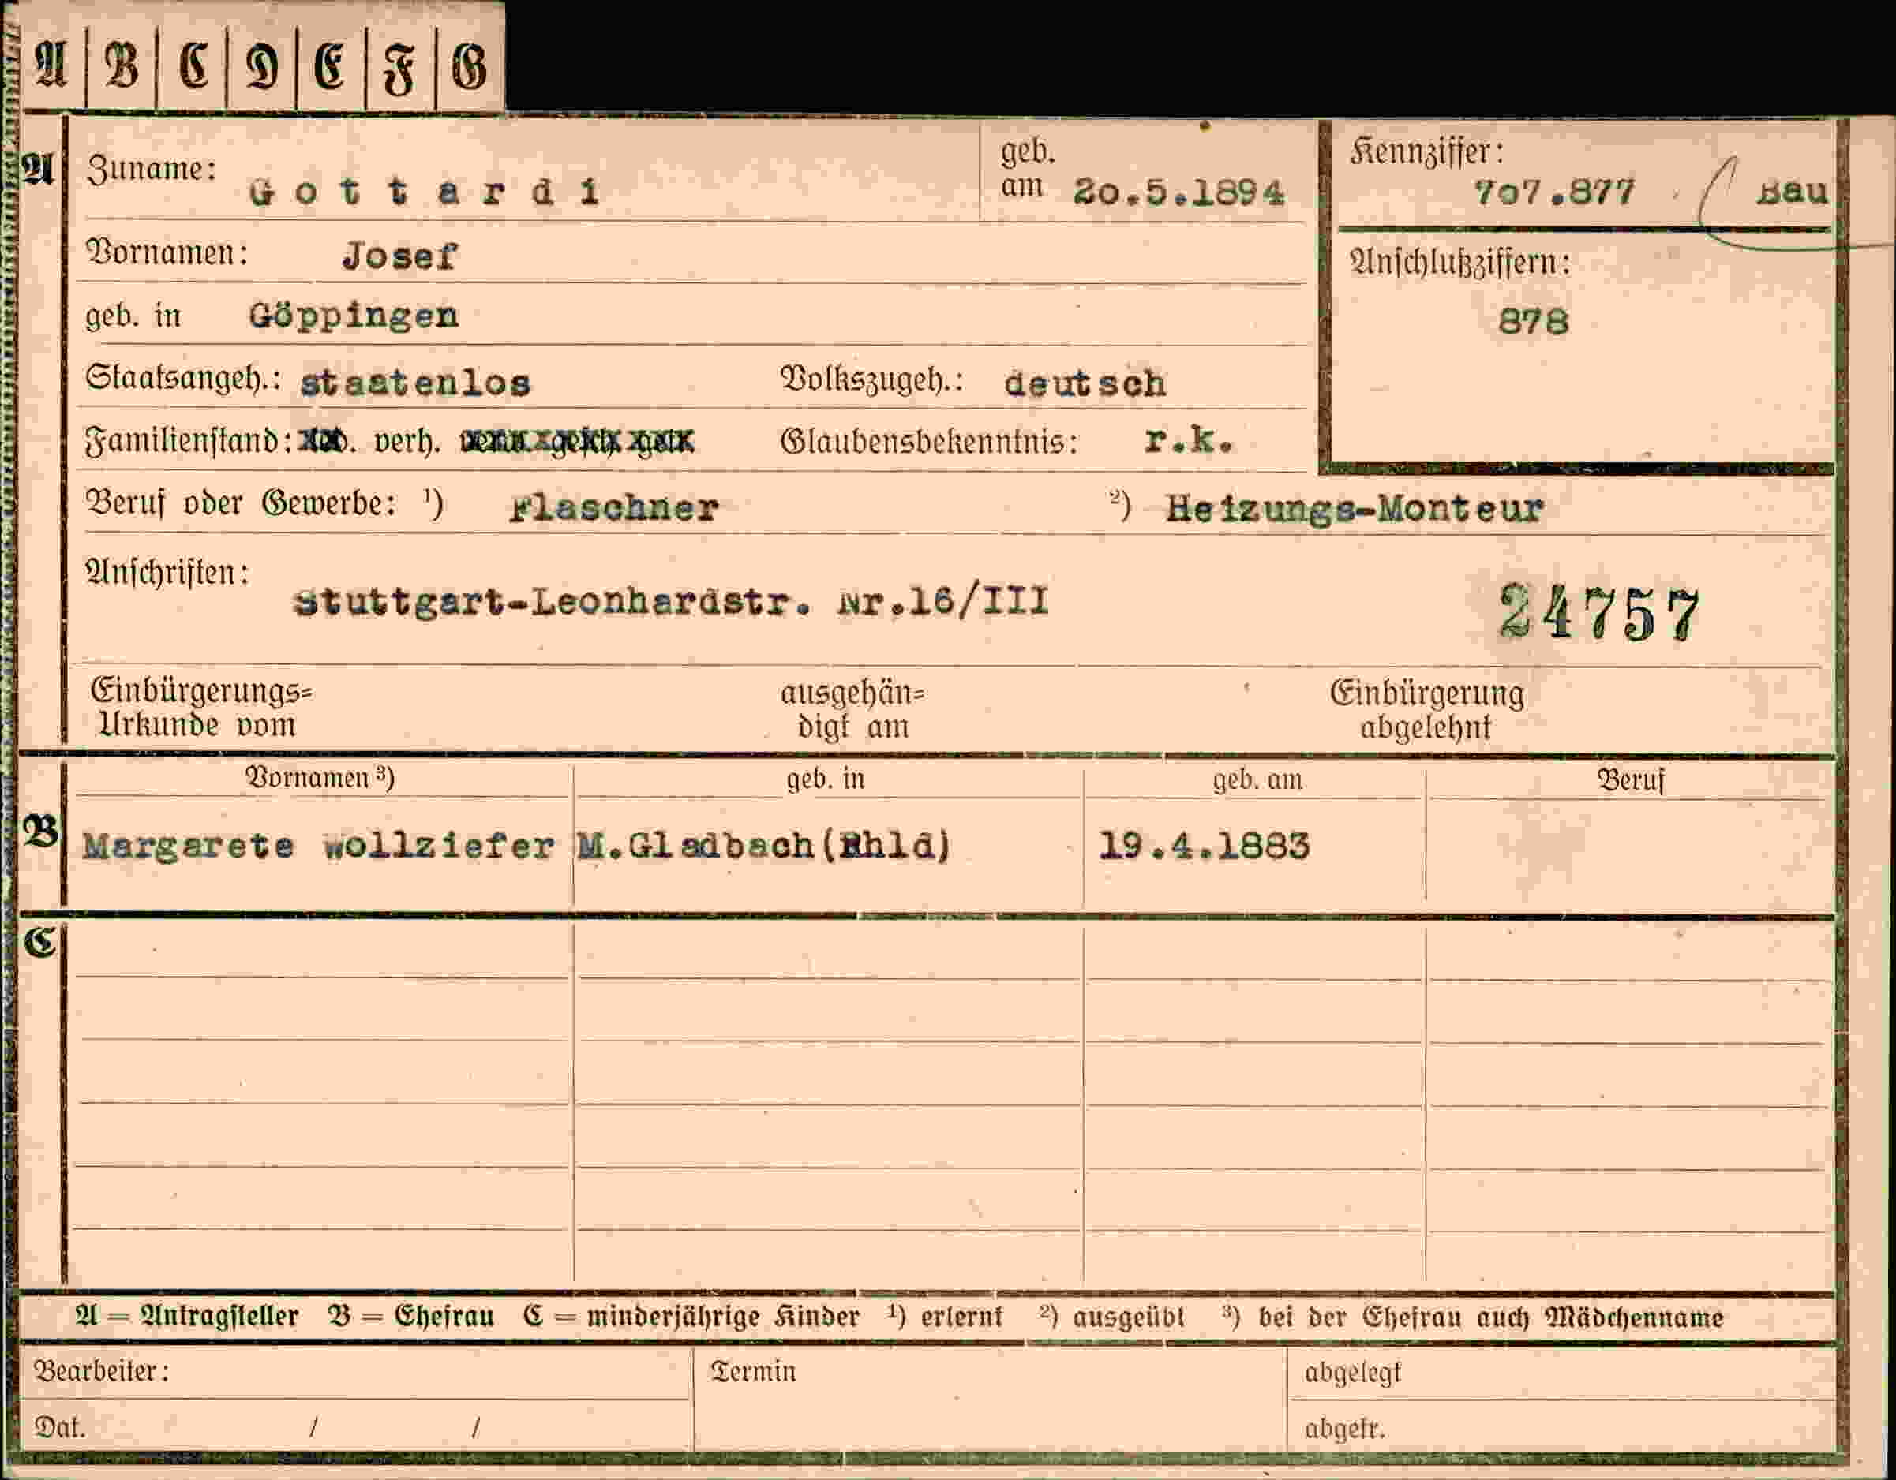The width and height of the screenshot is (1896, 1480).
Task: Click the 'Vornamen:' field label in section A
Action: (x=167, y=253)
